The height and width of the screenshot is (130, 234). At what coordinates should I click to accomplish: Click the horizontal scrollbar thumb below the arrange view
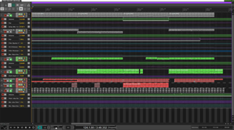[x=81, y=124]
